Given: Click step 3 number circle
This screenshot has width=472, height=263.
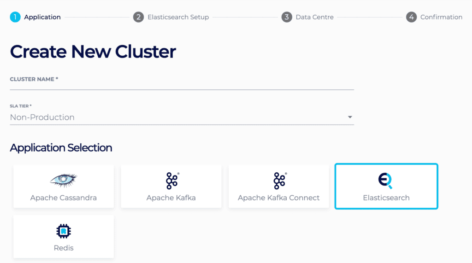Looking at the screenshot, I should 287,17.
